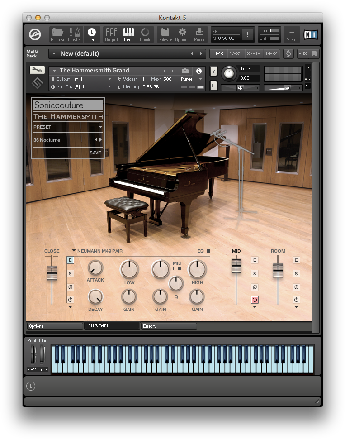
Task: Select instrument page 33-48
Action: coord(254,53)
